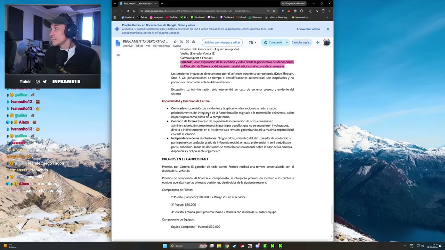Click the Chrome icon on the taskbar
Screen dimensions: 445x250
[x=227, y=246]
